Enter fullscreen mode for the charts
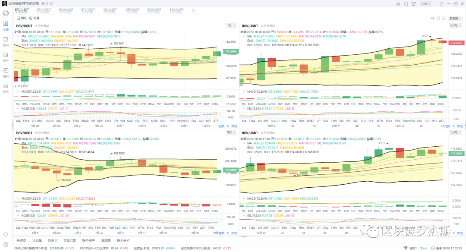 pyautogui.click(x=438, y=18)
